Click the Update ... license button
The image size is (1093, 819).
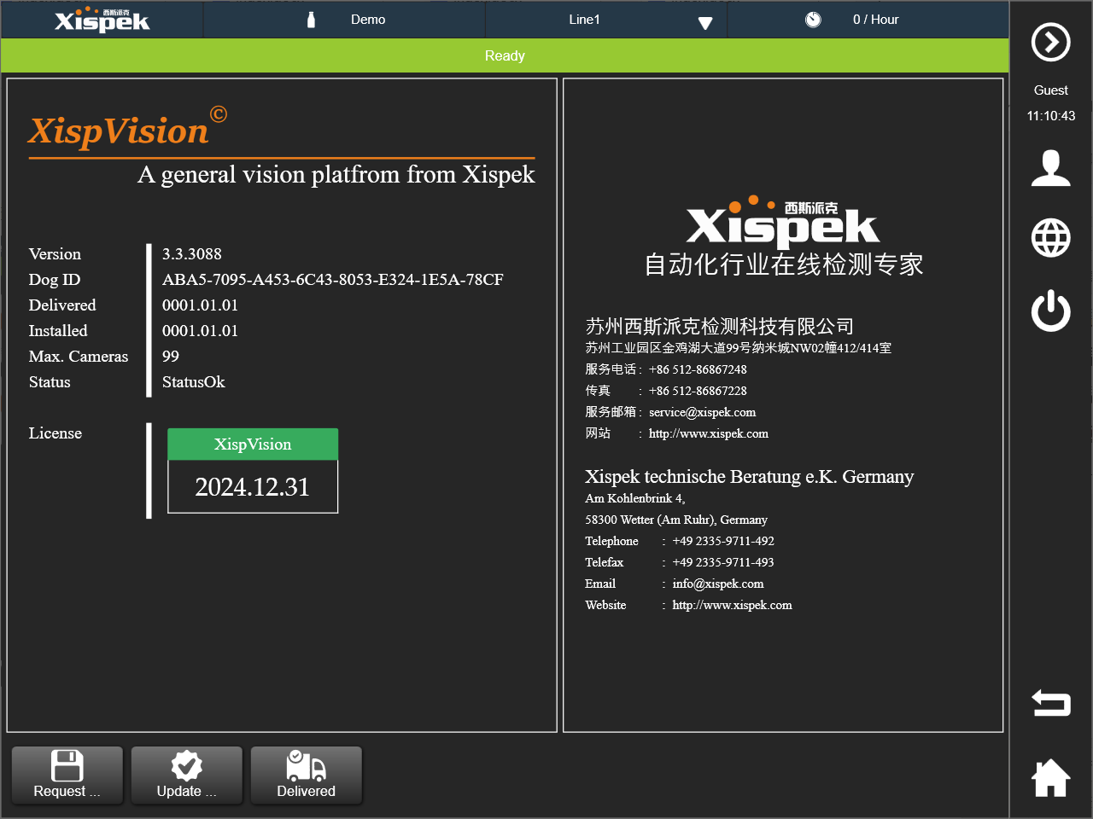[x=187, y=775]
